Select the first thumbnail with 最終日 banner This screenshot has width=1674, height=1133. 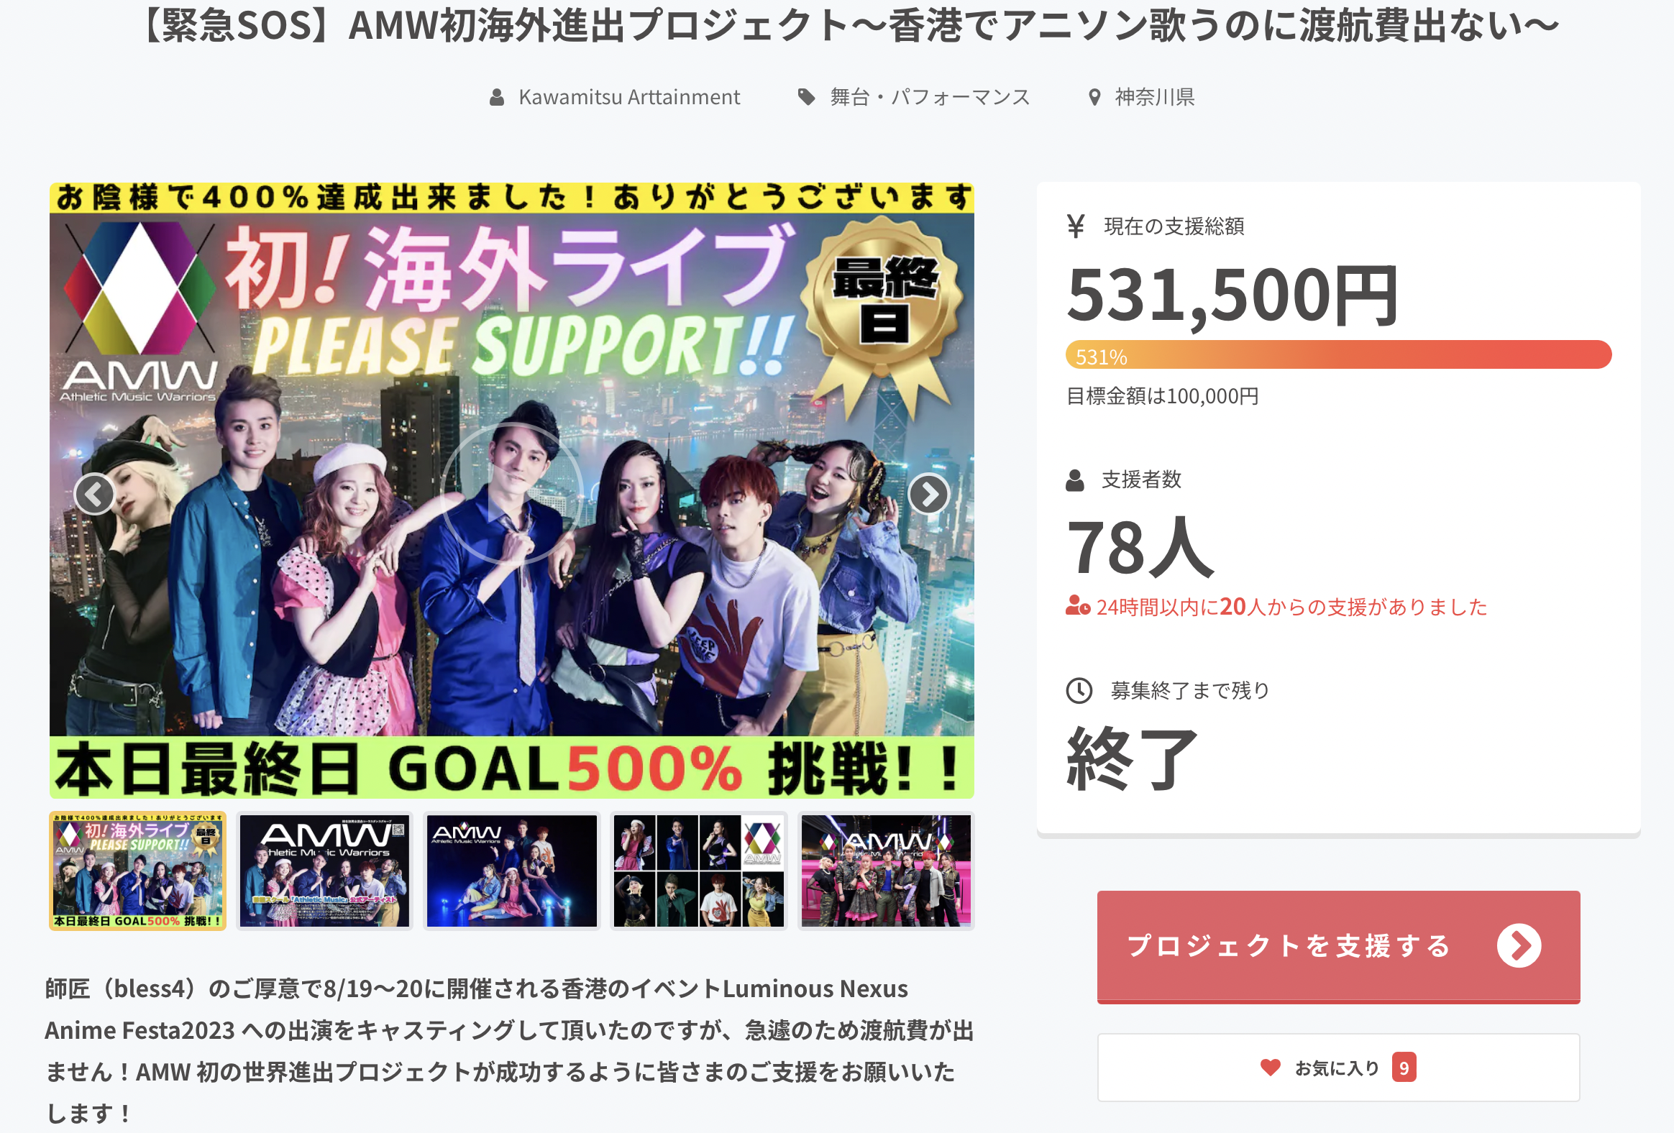click(x=137, y=871)
